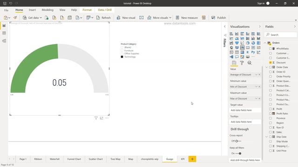298x167 pixels.
Task: Click the Focus mode icon below the gauge
Action: coord(102,118)
